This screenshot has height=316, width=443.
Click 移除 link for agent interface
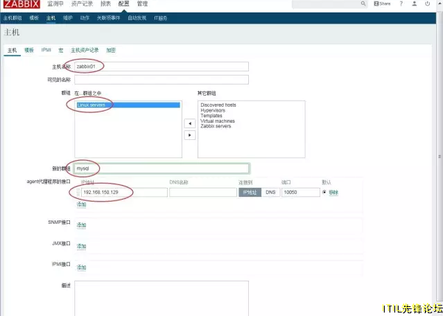point(333,193)
